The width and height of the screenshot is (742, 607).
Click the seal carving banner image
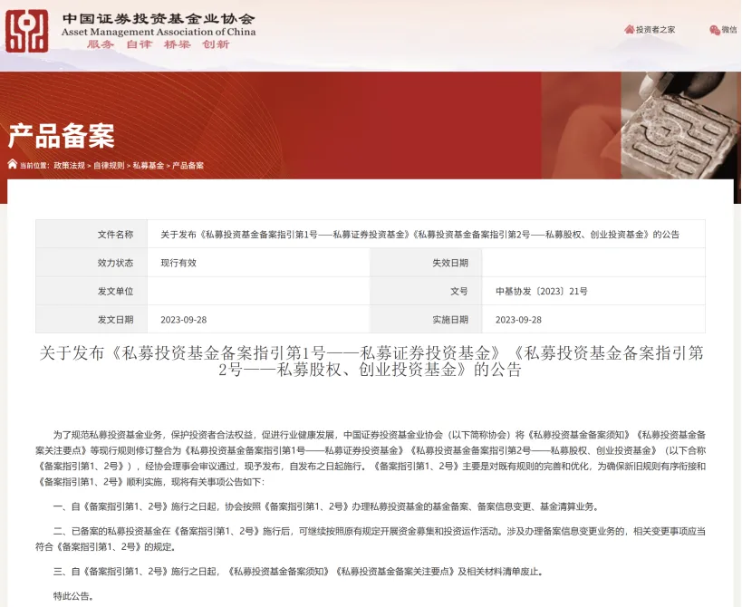pos(680,125)
